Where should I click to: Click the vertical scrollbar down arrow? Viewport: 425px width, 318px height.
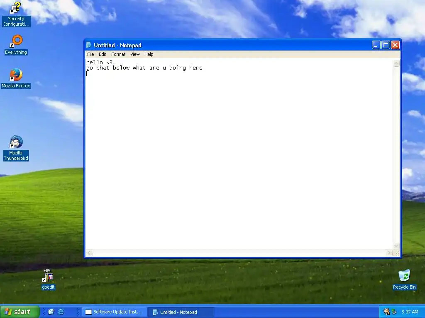point(396,246)
